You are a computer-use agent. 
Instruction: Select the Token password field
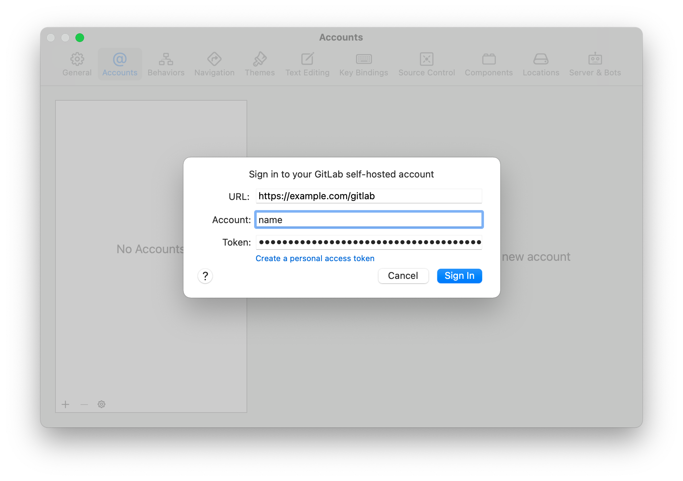click(x=369, y=242)
